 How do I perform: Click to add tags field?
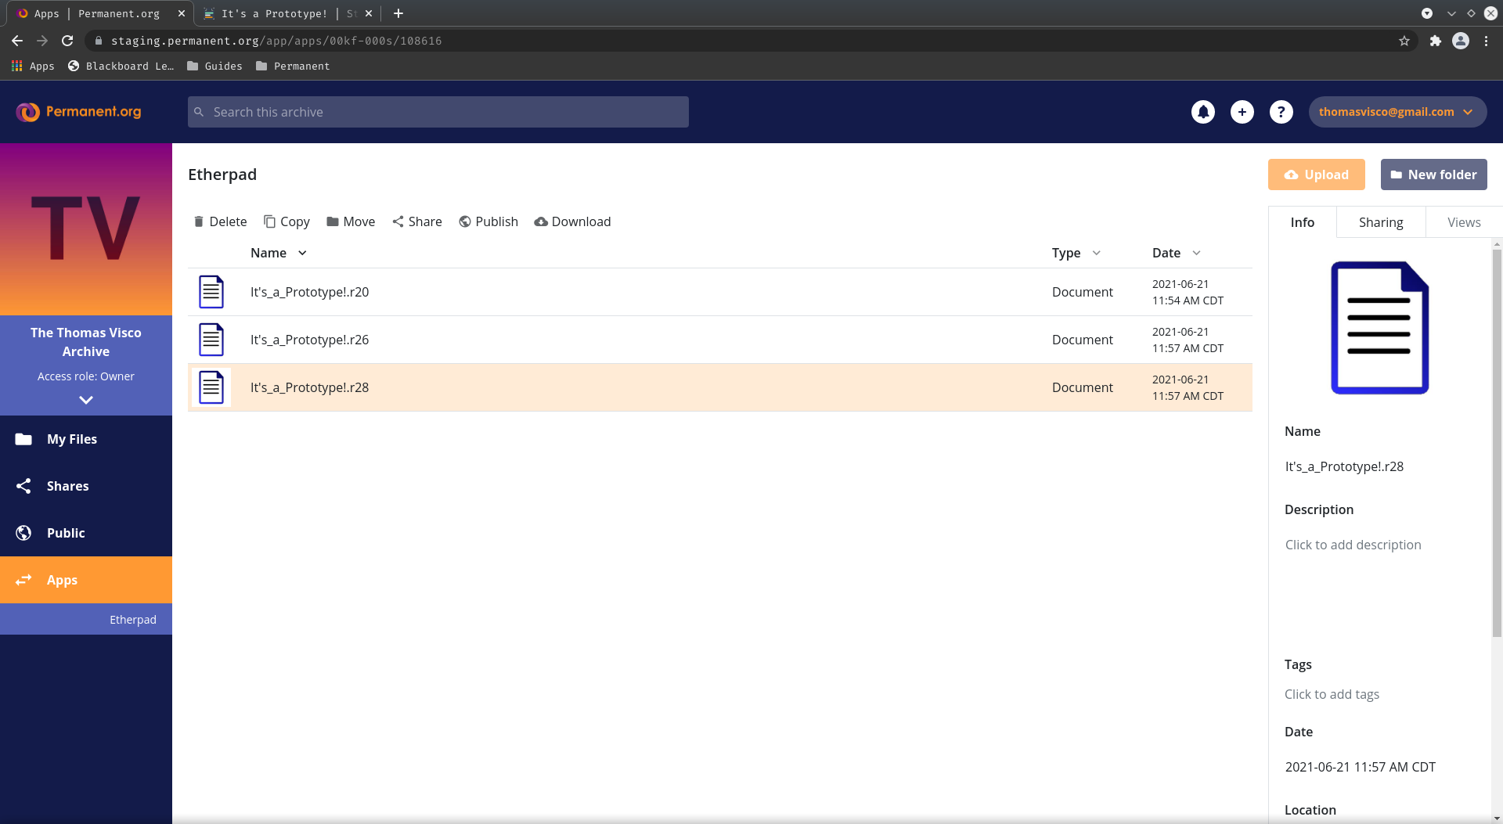coord(1332,694)
